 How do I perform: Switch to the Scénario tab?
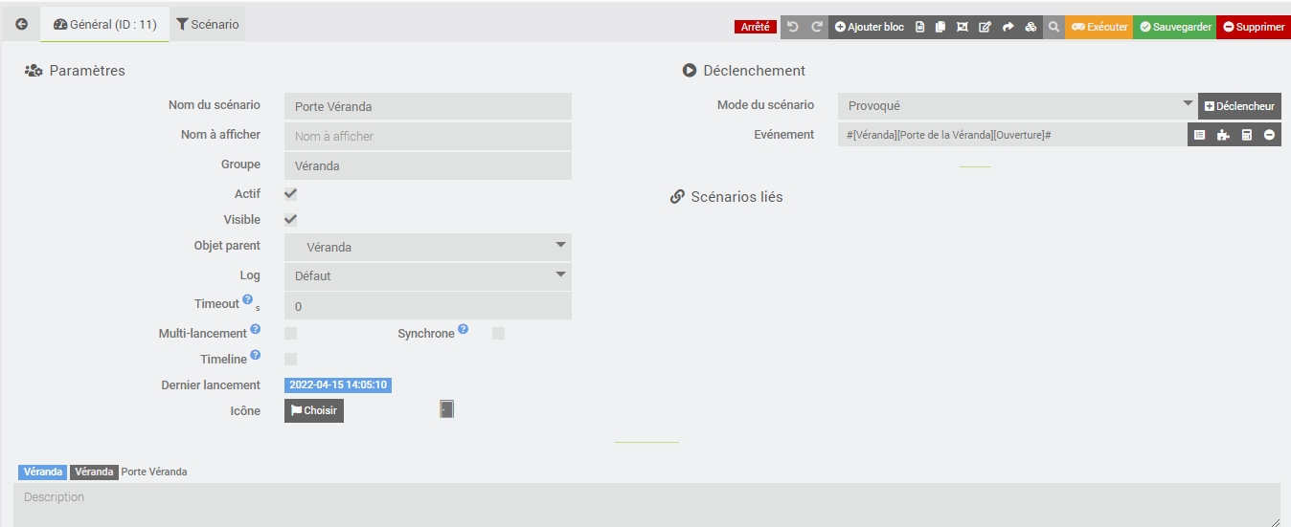tap(208, 25)
